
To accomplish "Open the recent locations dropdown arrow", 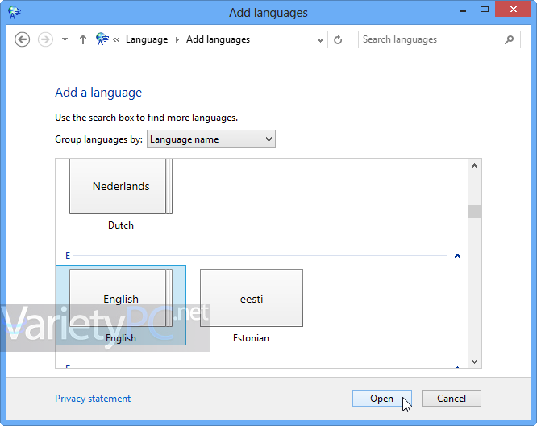I will point(65,39).
